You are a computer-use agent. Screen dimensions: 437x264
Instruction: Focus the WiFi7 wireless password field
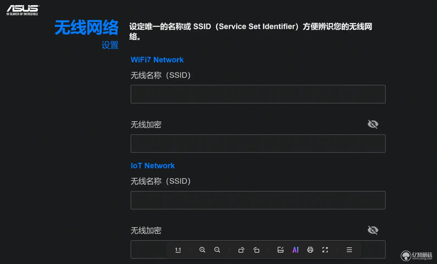[x=258, y=143]
